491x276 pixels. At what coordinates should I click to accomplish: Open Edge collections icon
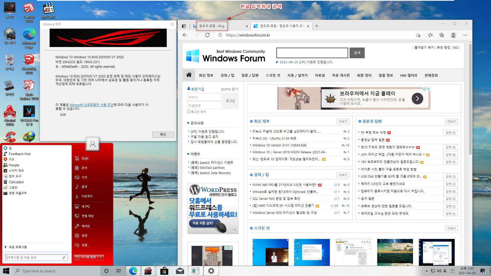click(x=442, y=35)
